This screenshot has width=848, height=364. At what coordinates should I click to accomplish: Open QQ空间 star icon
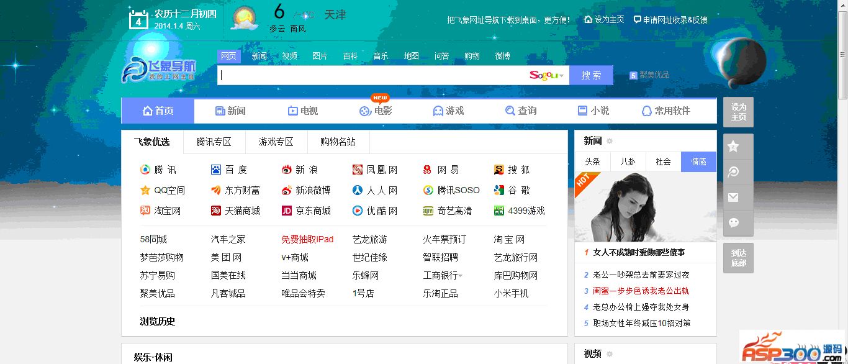pos(145,190)
